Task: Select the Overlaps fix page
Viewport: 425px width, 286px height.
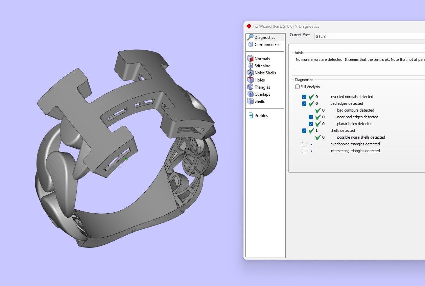Action: [x=262, y=94]
